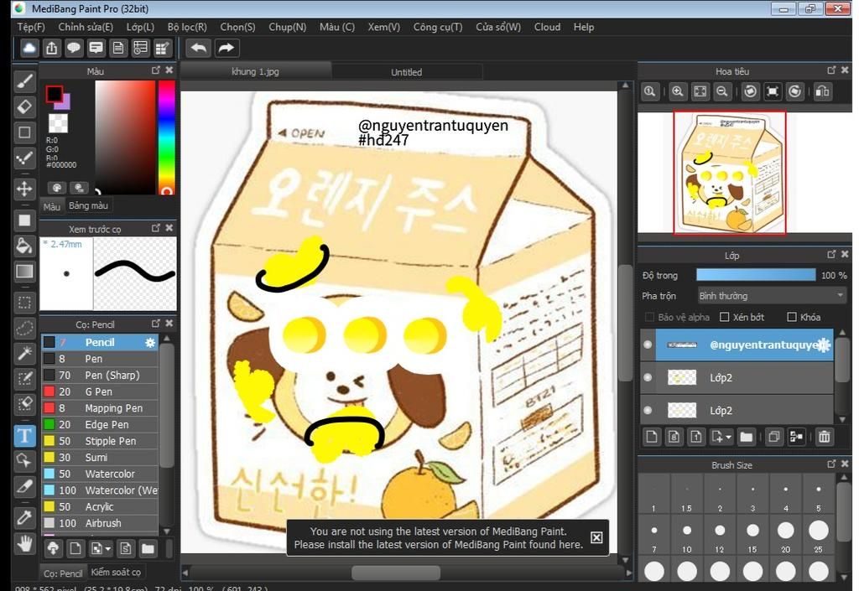Viewport: 859px width, 591px height.
Task: Select the Bucket fill tool
Action: click(24, 246)
